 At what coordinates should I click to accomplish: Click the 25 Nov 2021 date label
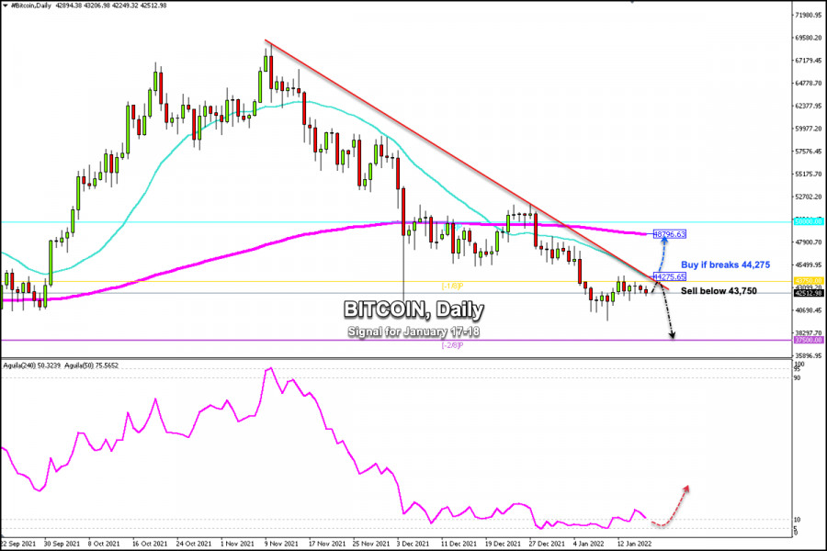[371, 544]
